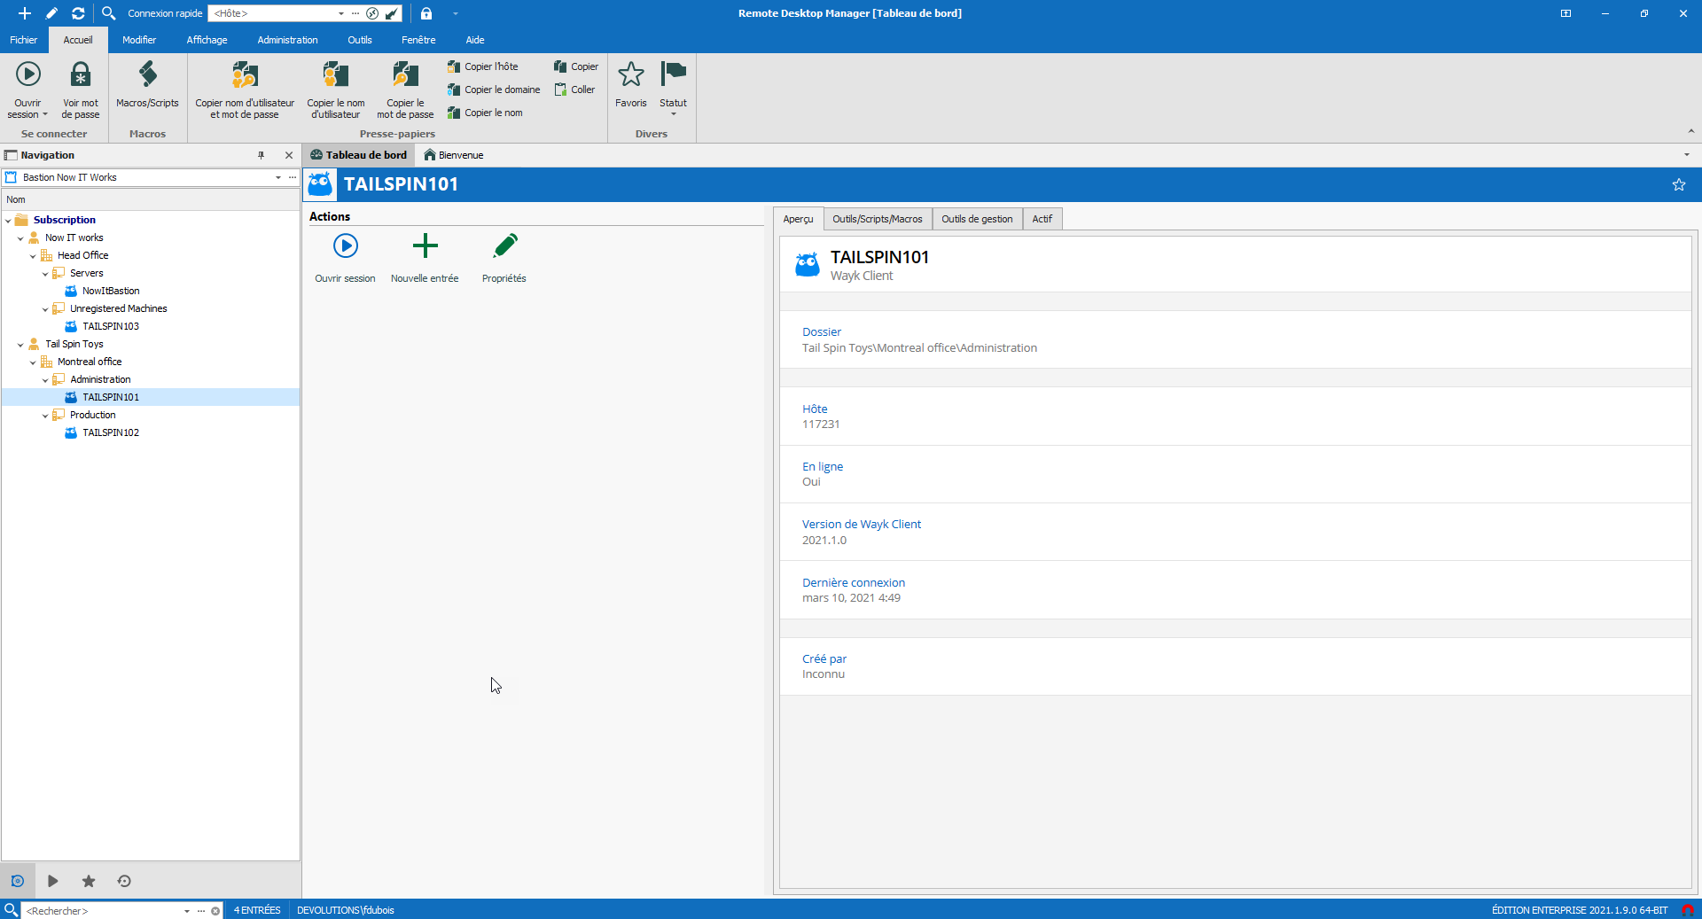1702x919 pixels.
Task: Collapse the Administration folder
Action: coord(45,380)
